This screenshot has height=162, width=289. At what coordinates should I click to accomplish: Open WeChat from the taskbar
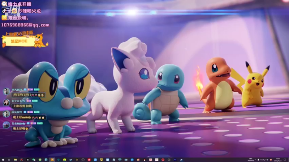34,160
